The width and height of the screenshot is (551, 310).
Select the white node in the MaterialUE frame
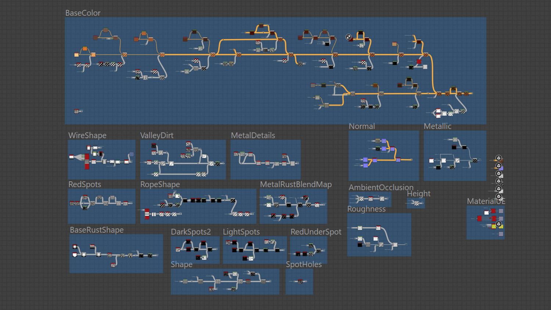click(x=486, y=213)
